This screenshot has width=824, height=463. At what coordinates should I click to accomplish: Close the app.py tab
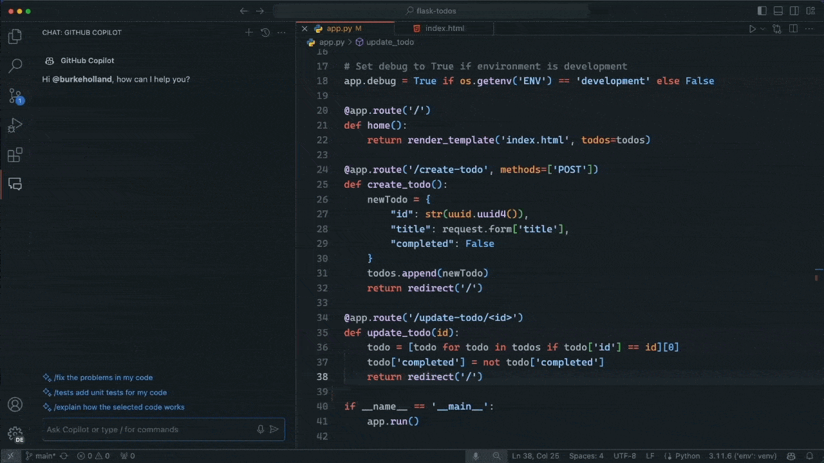tap(304, 28)
